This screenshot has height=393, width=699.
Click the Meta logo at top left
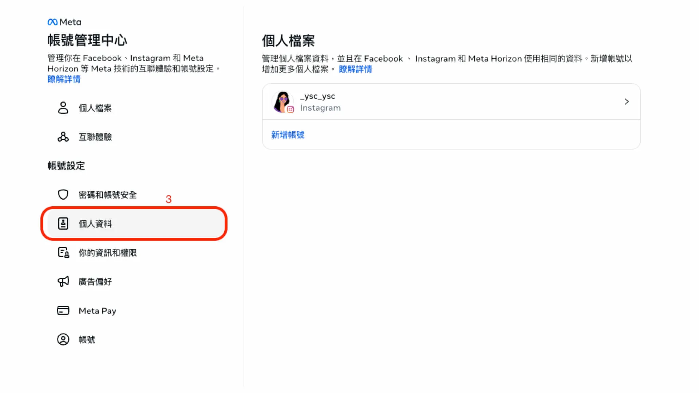click(x=64, y=22)
